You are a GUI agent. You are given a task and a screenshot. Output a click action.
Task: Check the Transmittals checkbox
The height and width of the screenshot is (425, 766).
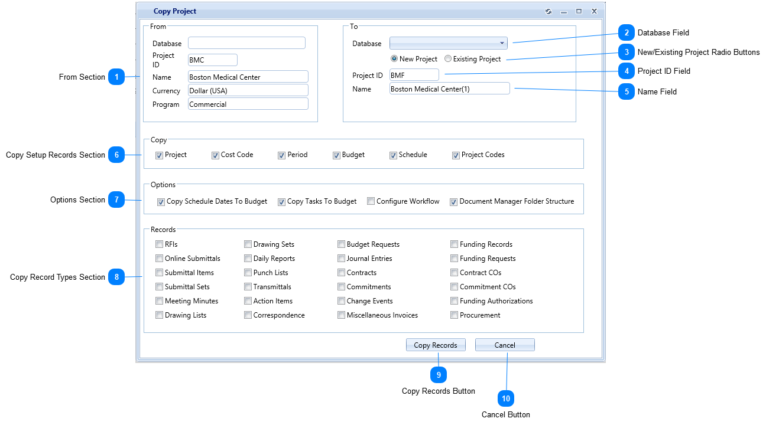pos(248,287)
